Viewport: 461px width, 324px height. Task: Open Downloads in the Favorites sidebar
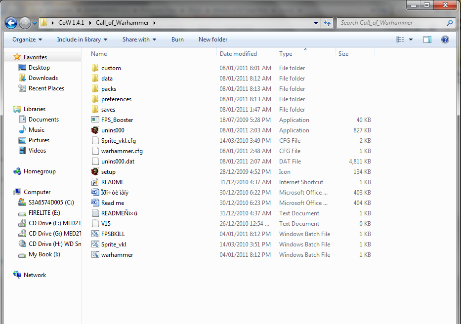click(43, 78)
